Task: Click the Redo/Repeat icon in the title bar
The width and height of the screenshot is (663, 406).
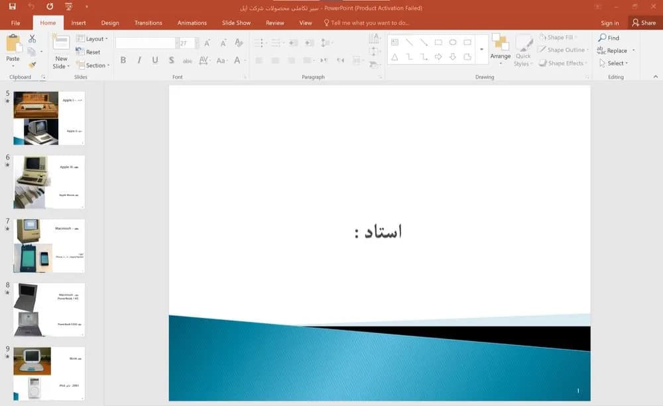Action: pos(50,7)
